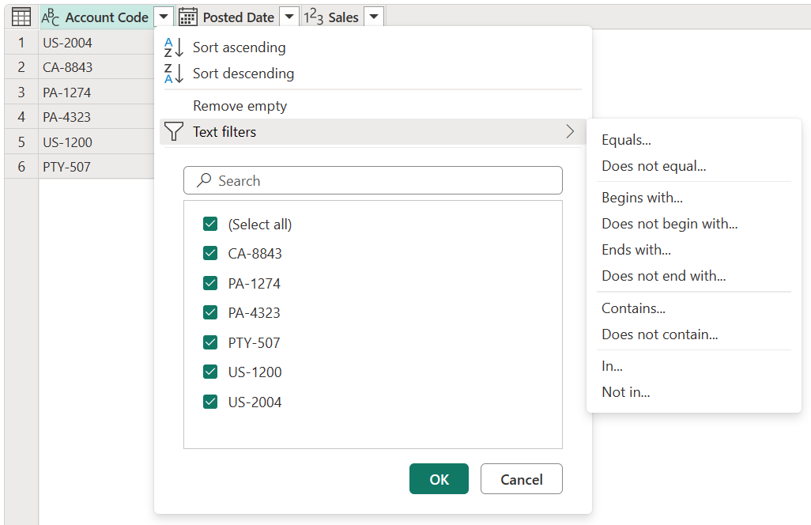
Task: Click the ABC text data type icon
Action: tap(51, 17)
